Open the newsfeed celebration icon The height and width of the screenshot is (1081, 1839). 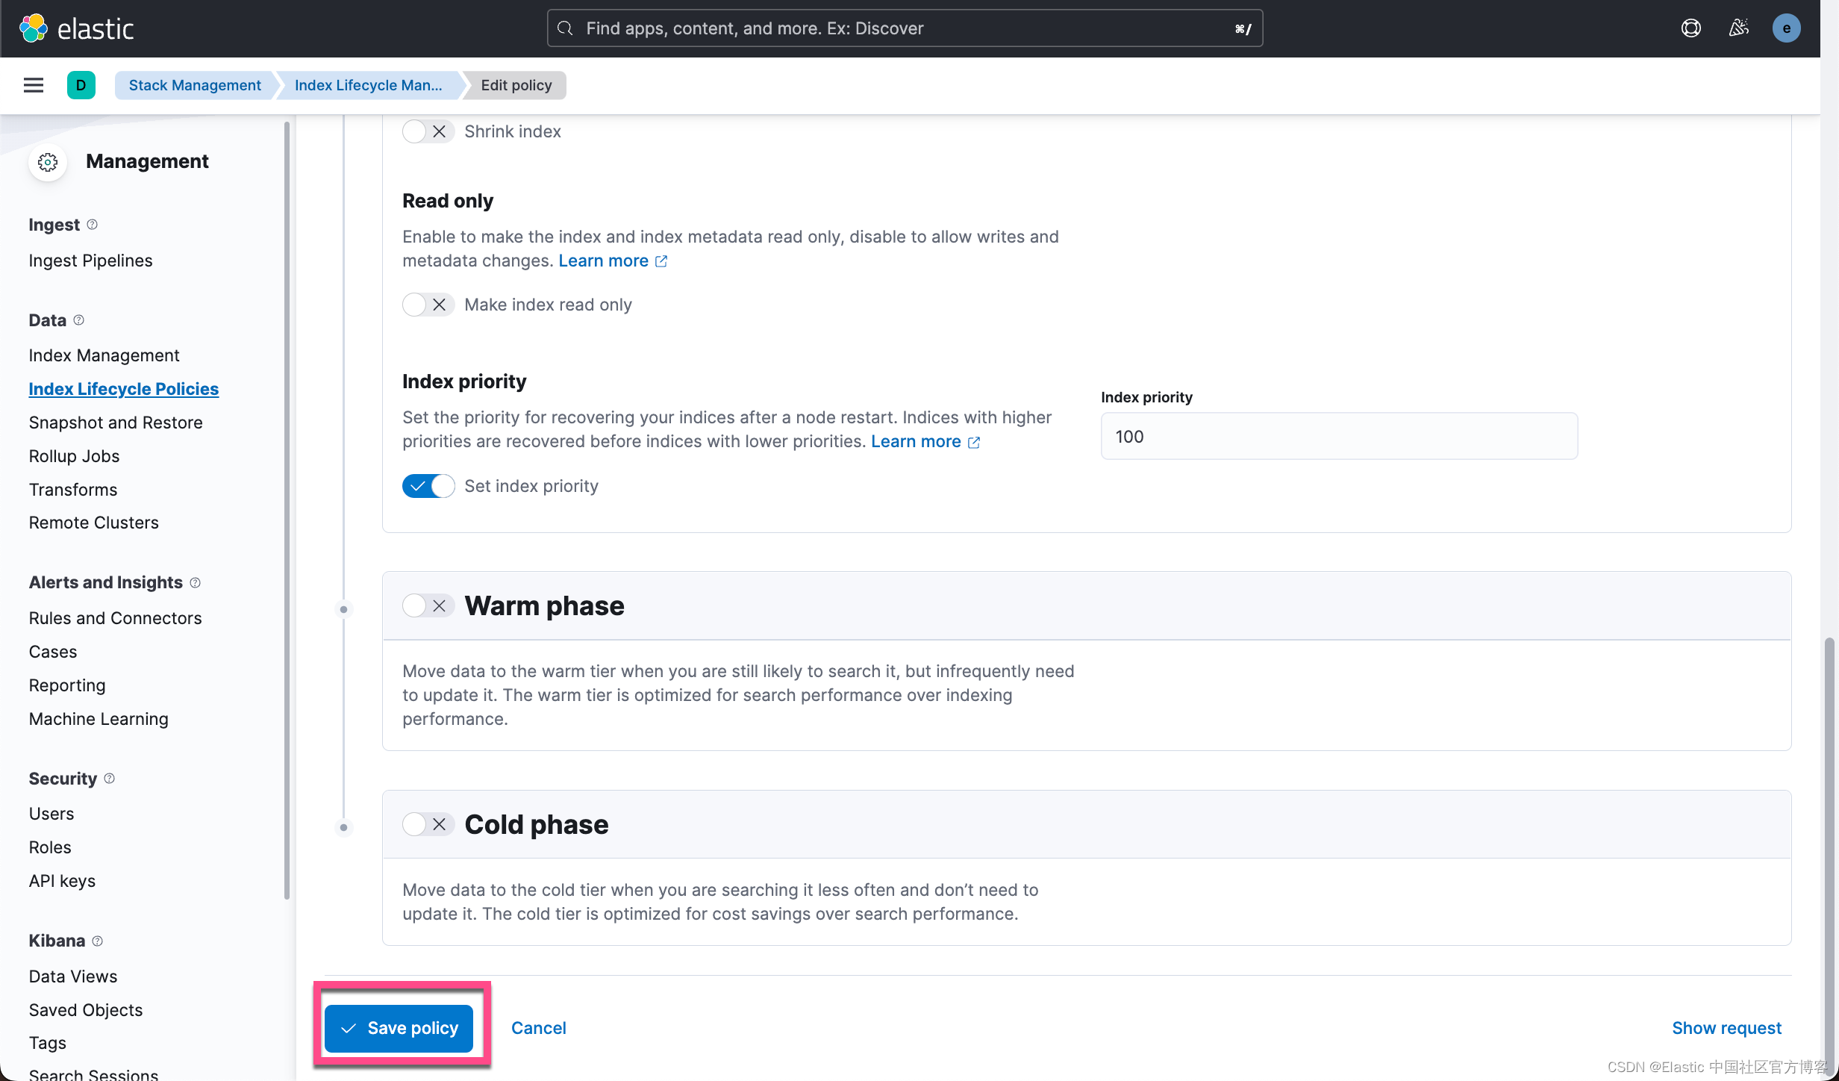pyautogui.click(x=1738, y=28)
